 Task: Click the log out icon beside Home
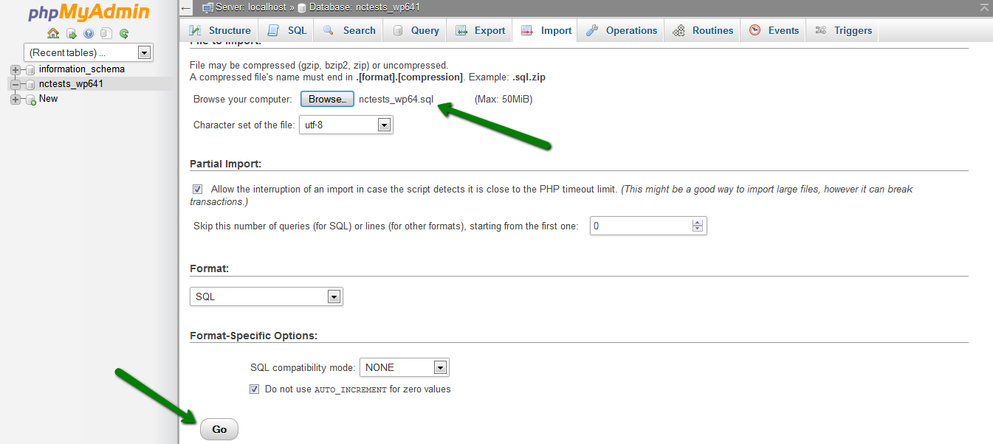pos(71,33)
